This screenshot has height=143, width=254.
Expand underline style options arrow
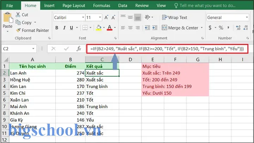[x=77, y=28]
